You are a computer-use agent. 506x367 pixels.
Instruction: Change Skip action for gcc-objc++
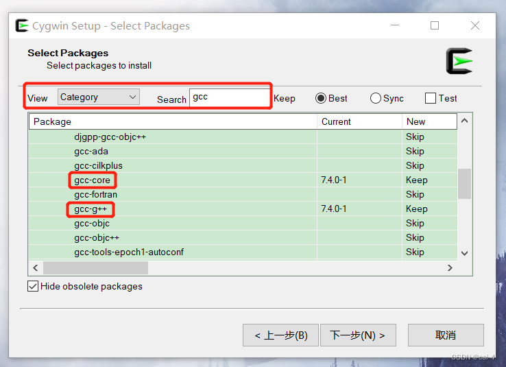tap(415, 238)
